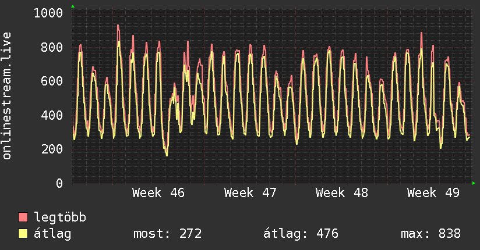This screenshot has width=480, height=250.
Task: Click the 600 y-axis tick label
Action: (52, 81)
